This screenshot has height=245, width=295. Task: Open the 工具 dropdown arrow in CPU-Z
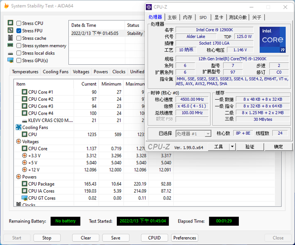click(x=232, y=147)
